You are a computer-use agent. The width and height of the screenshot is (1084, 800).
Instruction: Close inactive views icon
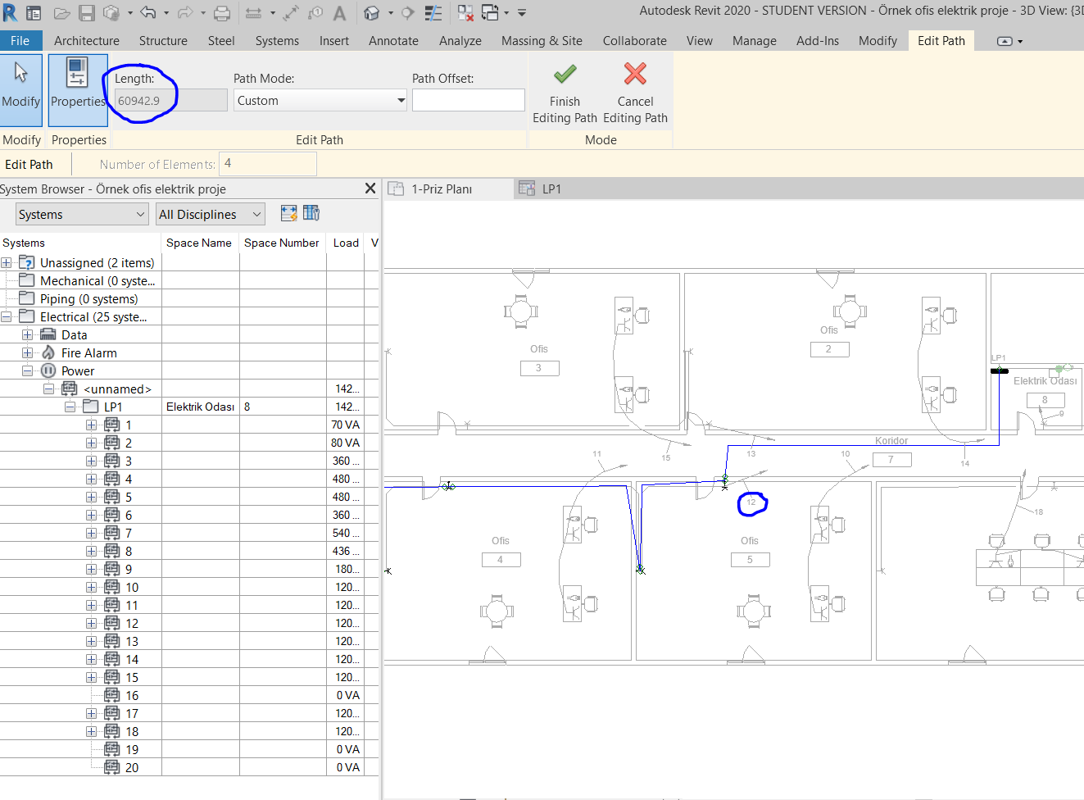point(465,13)
